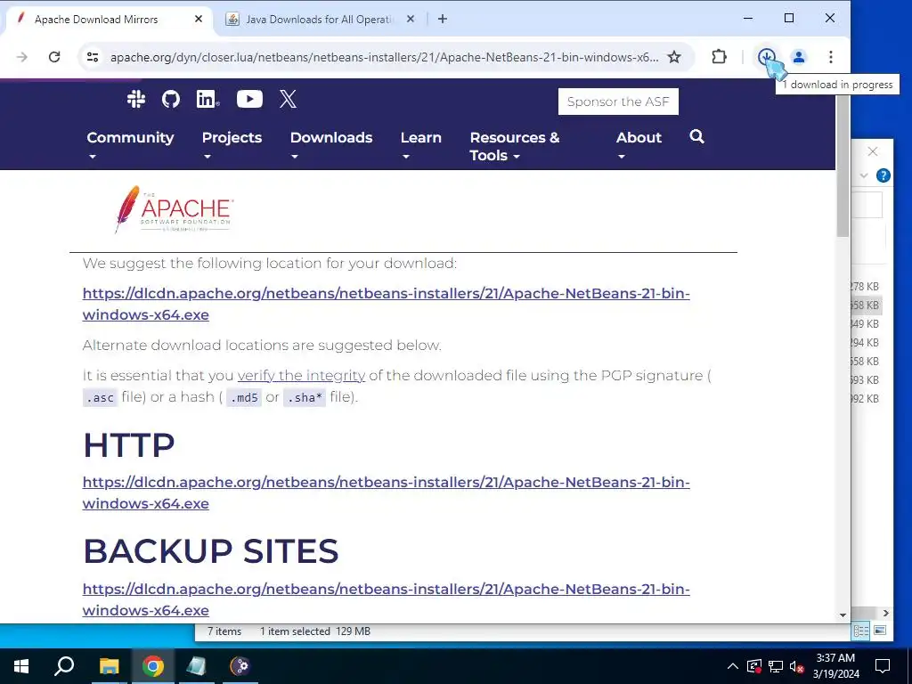Open the Chrome profile avatar icon
The image size is (912, 684).
tap(799, 57)
